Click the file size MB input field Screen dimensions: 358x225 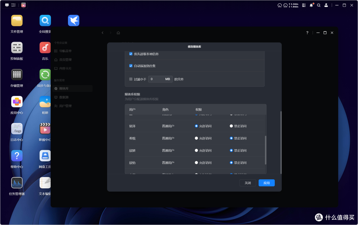(x=160, y=79)
